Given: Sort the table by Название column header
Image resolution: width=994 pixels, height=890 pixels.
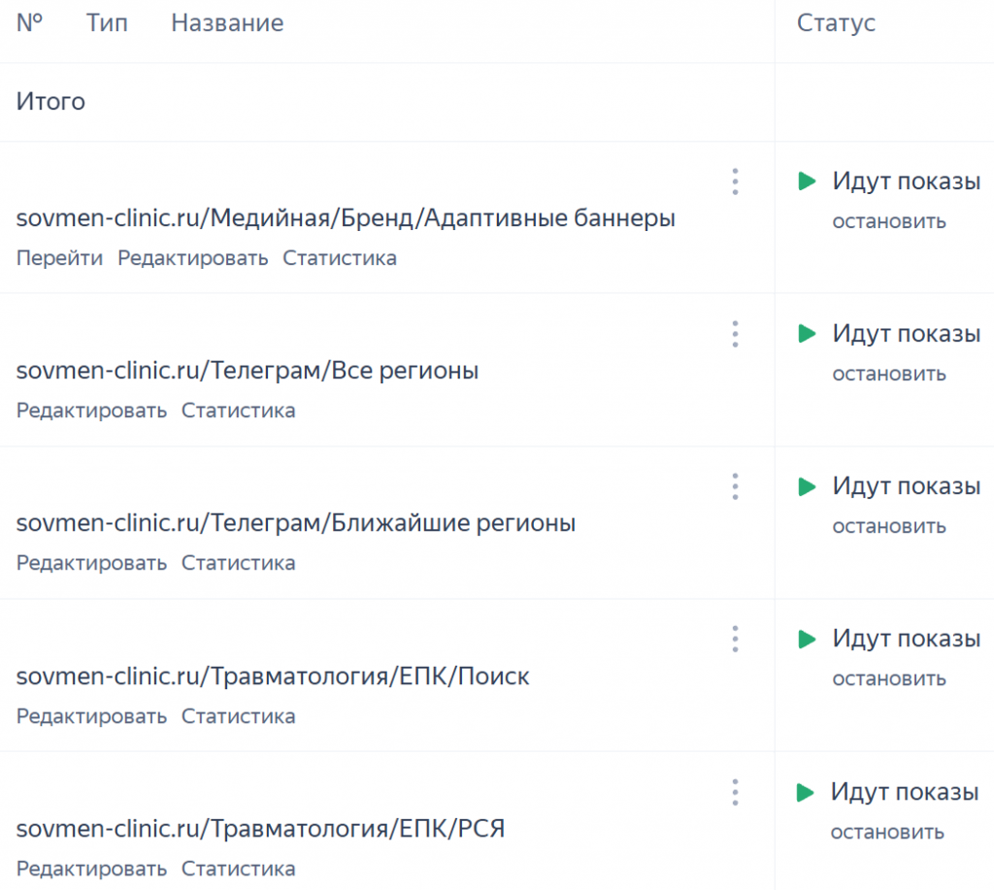Looking at the screenshot, I should coord(227,23).
